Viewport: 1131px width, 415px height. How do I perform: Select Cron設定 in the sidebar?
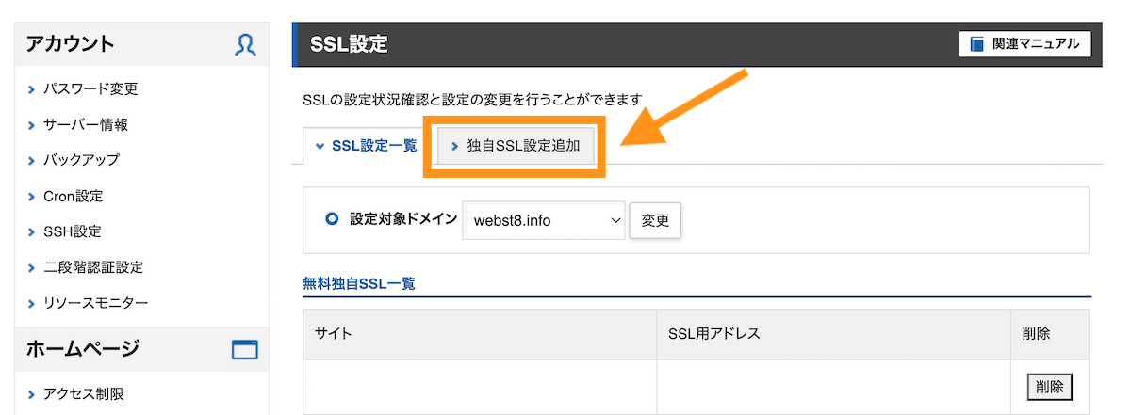(x=73, y=197)
